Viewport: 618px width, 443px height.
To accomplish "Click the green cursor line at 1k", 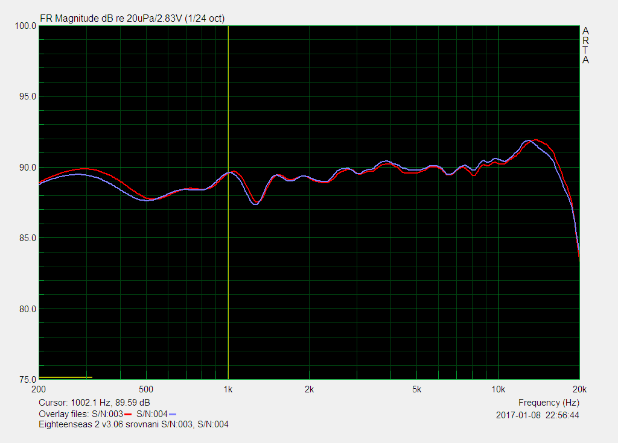I will (x=228, y=203).
